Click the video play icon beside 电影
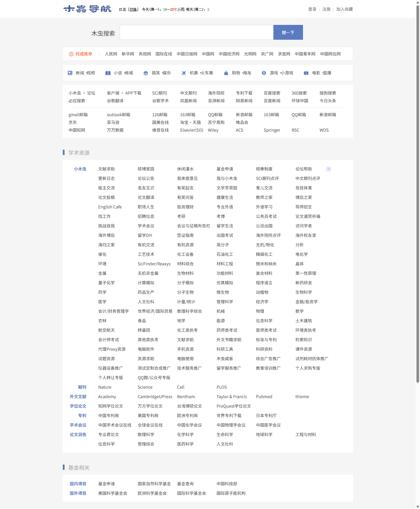The height and width of the screenshot is (509, 420). [x=306, y=73]
